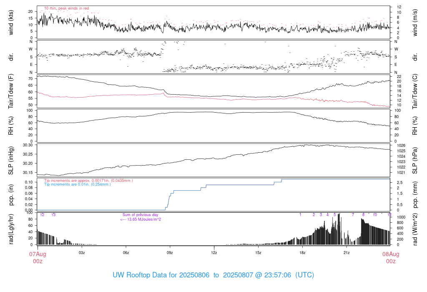
Task: Click the 08Aug end date label
Action: [390, 254]
